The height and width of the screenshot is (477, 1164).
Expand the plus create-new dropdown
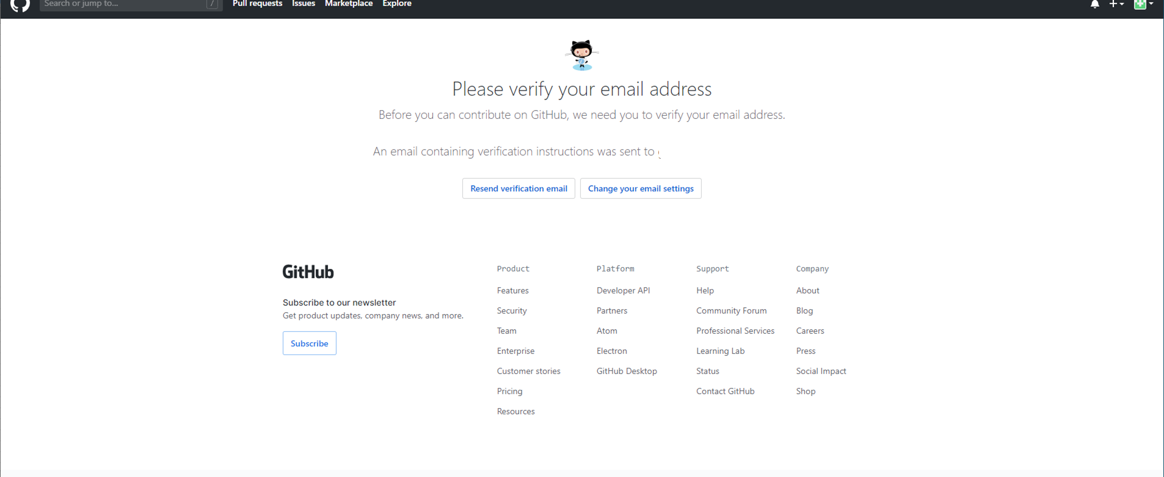(x=1116, y=4)
